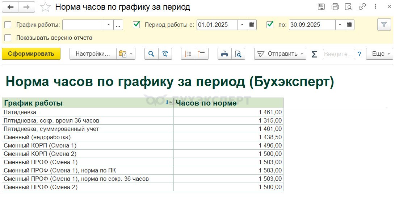Close the report tab with the X

click(389, 7)
